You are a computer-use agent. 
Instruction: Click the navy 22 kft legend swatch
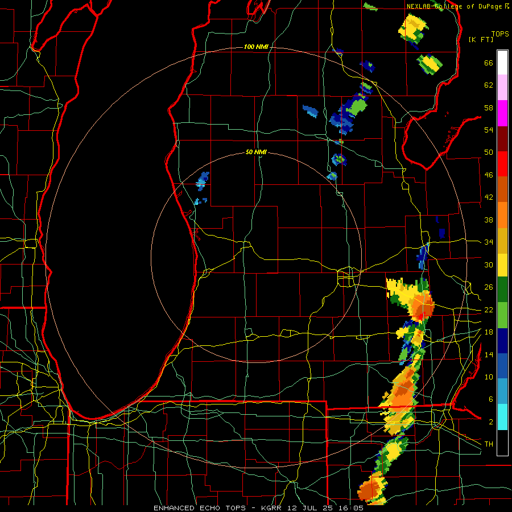coord(502,341)
